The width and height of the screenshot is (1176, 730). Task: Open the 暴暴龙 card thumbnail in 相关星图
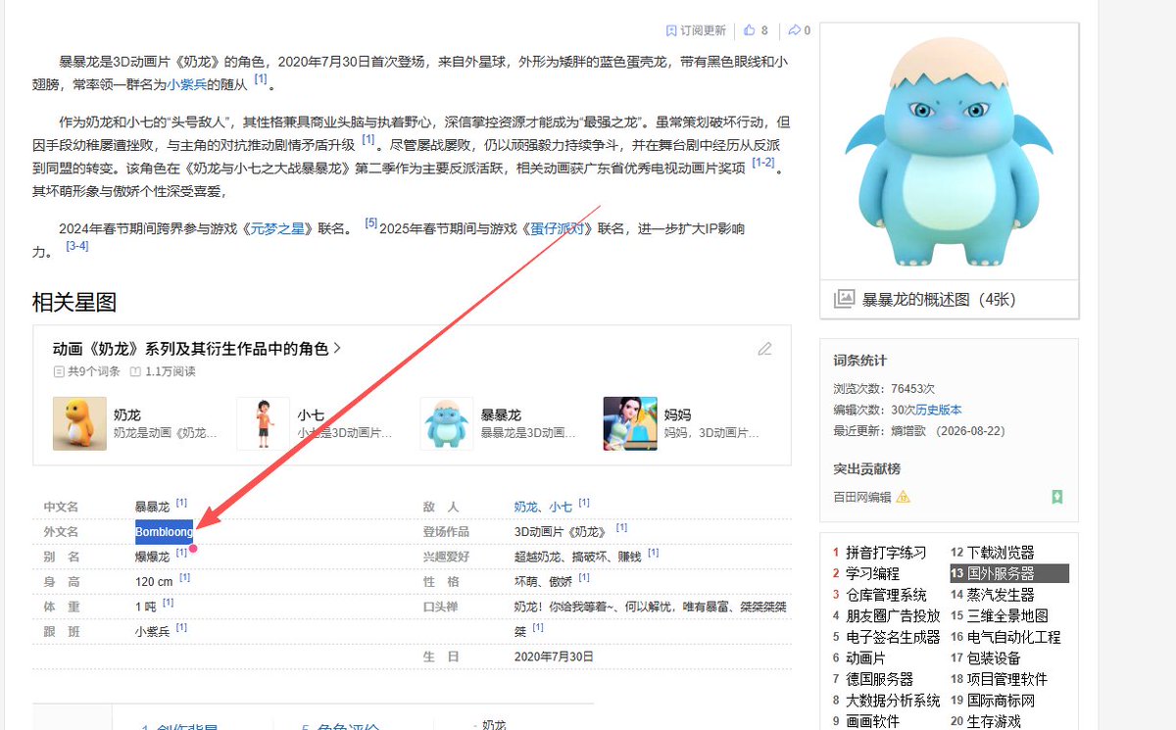click(447, 423)
